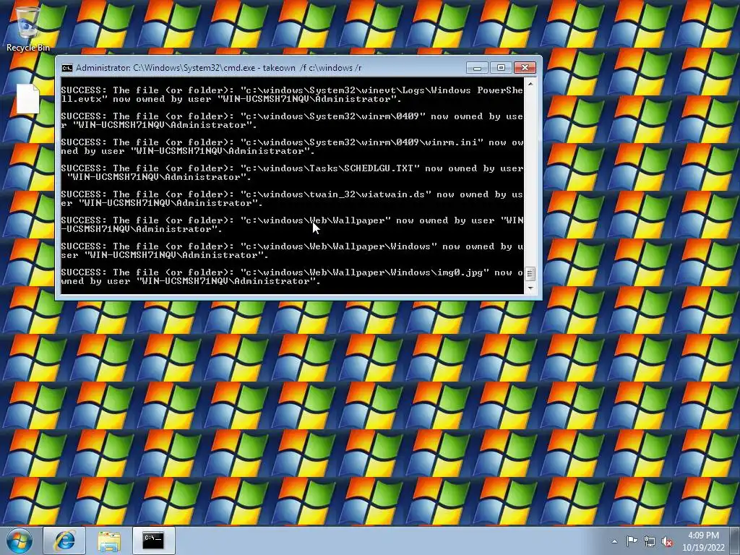Image resolution: width=740 pixels, height=555 pixels.
Task: Click the line ending with "Windows PowerShe"
Action: click(292, 90)
